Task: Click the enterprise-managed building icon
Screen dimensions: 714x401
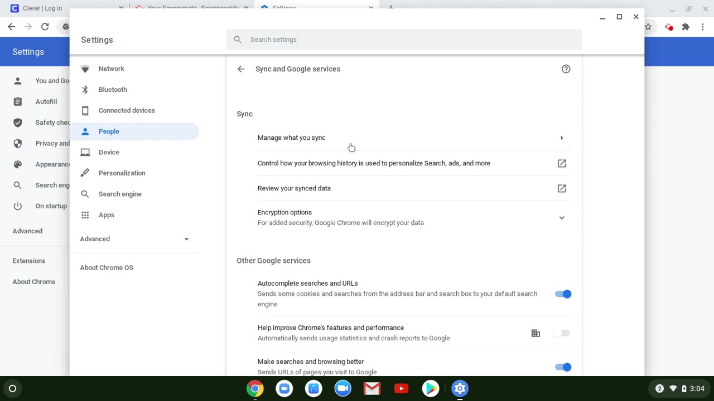Action: coord(535,333)
